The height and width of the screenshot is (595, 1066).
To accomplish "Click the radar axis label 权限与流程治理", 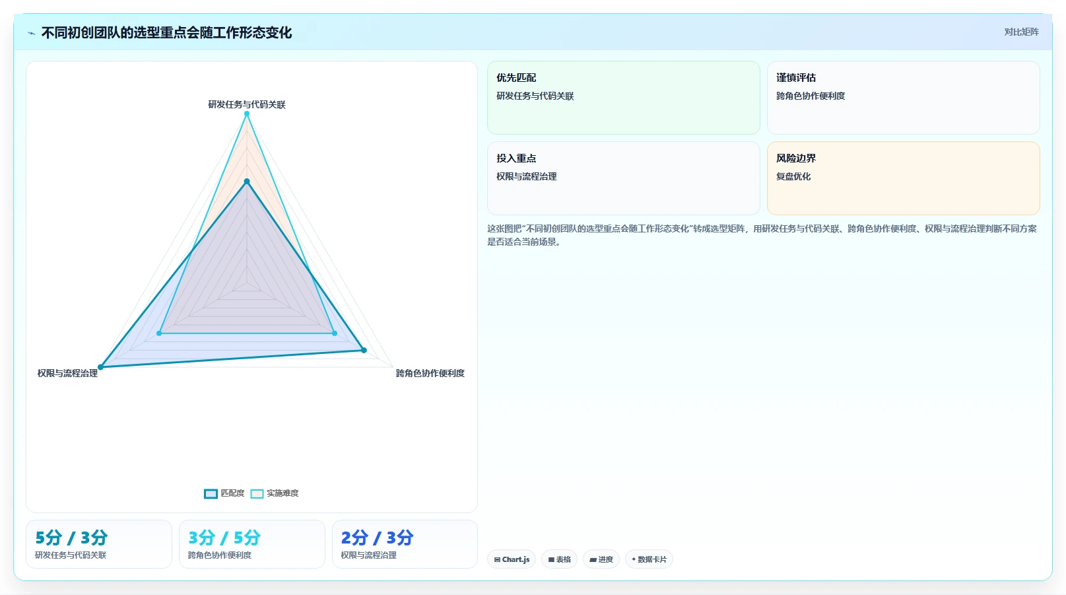I will 67,373.
